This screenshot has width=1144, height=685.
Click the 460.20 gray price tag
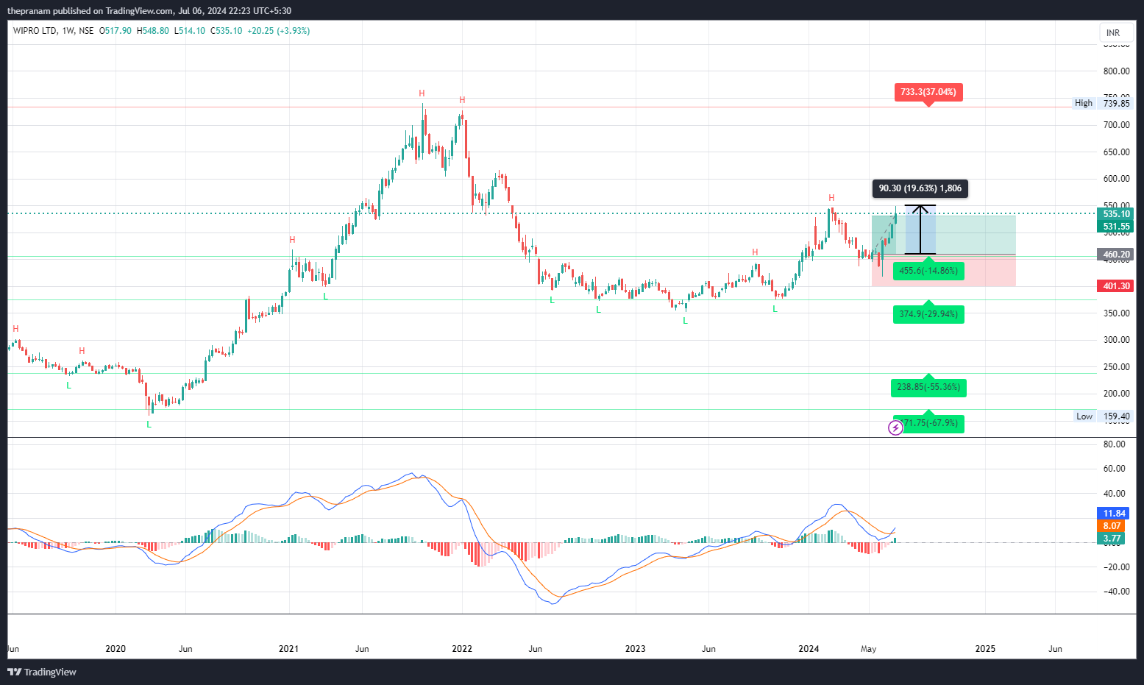pos(1116,255)
